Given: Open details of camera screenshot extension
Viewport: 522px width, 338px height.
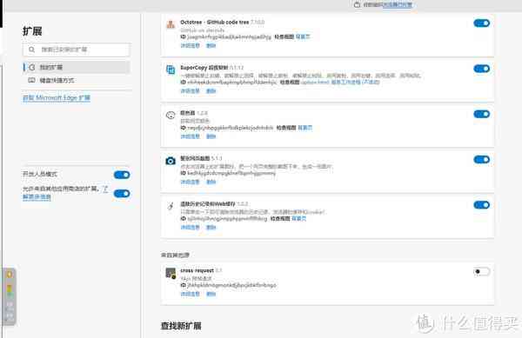Looking at the screenshot, I should coord(190,182).
